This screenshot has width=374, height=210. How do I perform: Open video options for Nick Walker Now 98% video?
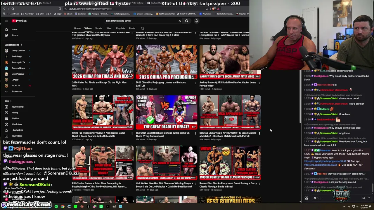(195, 184)
